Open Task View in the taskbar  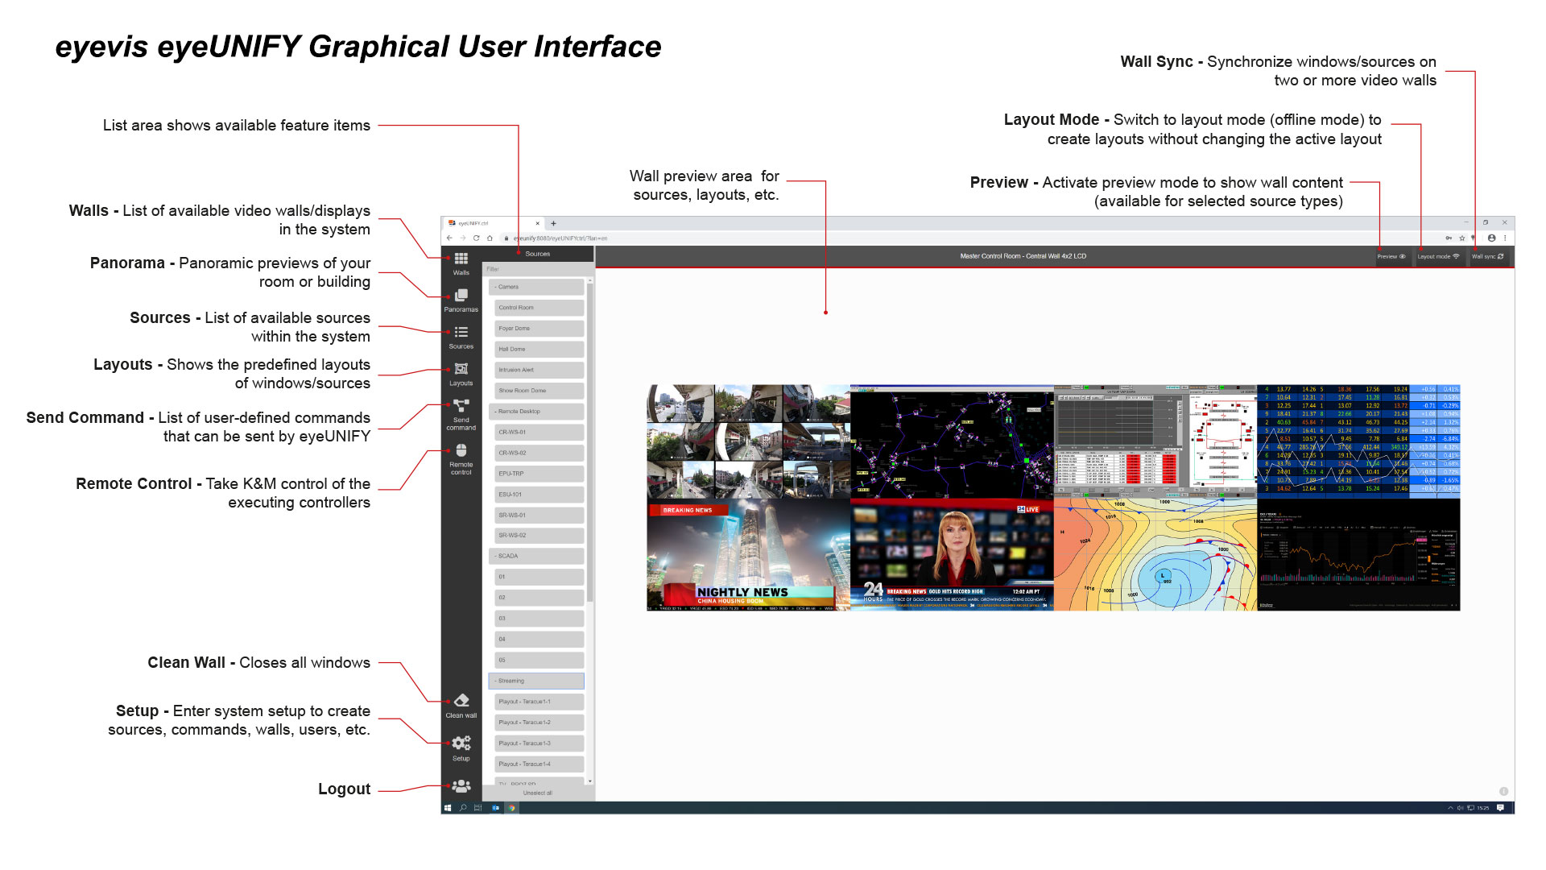pos(477,808)
